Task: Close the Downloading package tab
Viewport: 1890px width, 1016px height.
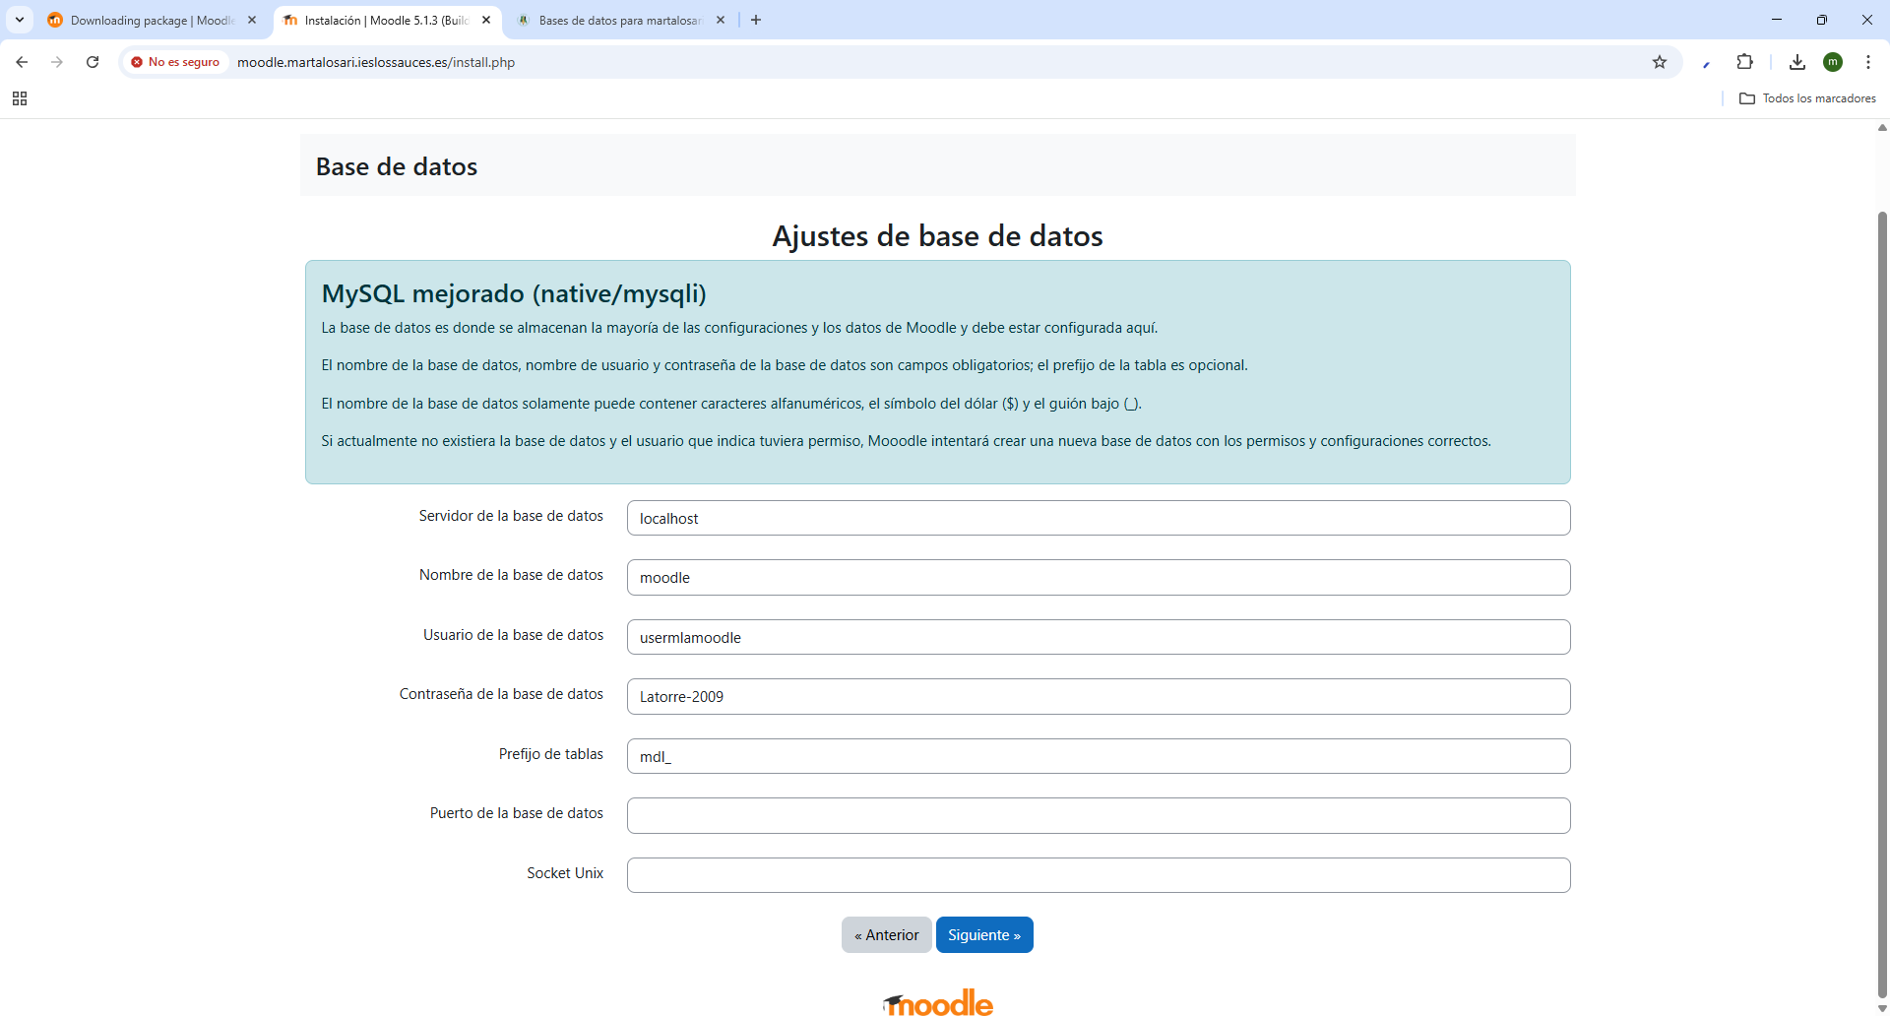Action: (x=252, y=20)
